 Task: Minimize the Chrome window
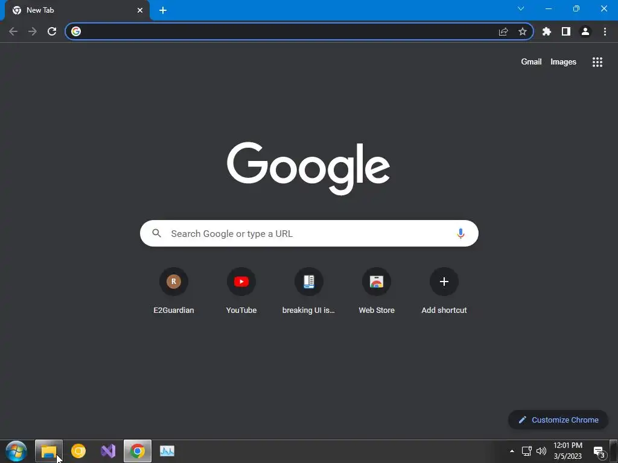[x=549, y=8]
